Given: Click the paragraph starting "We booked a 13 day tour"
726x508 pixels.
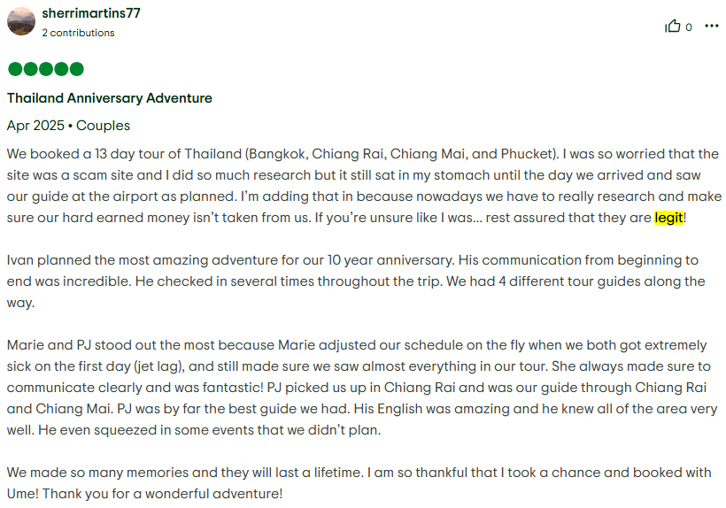Looking at the screenshot, I should point(354,186).
